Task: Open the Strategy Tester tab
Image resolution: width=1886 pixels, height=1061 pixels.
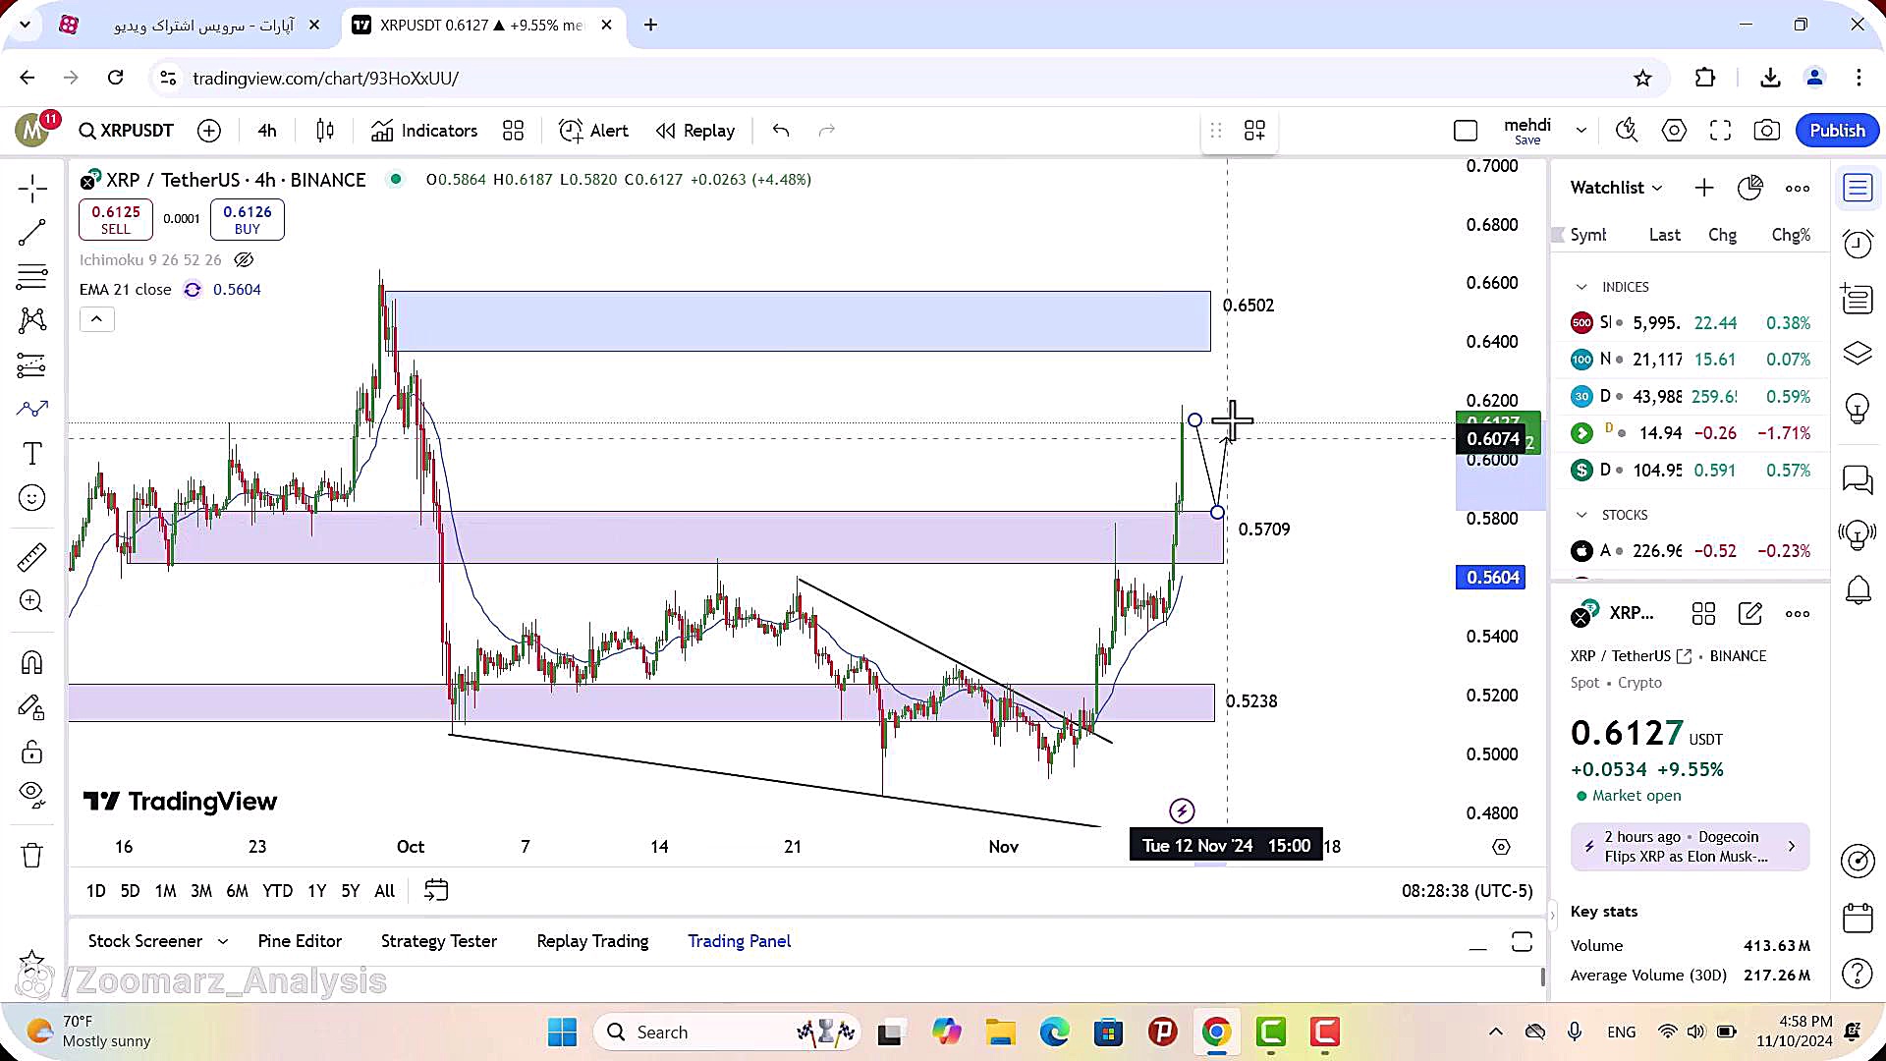Action: click(x=439, y=941)
